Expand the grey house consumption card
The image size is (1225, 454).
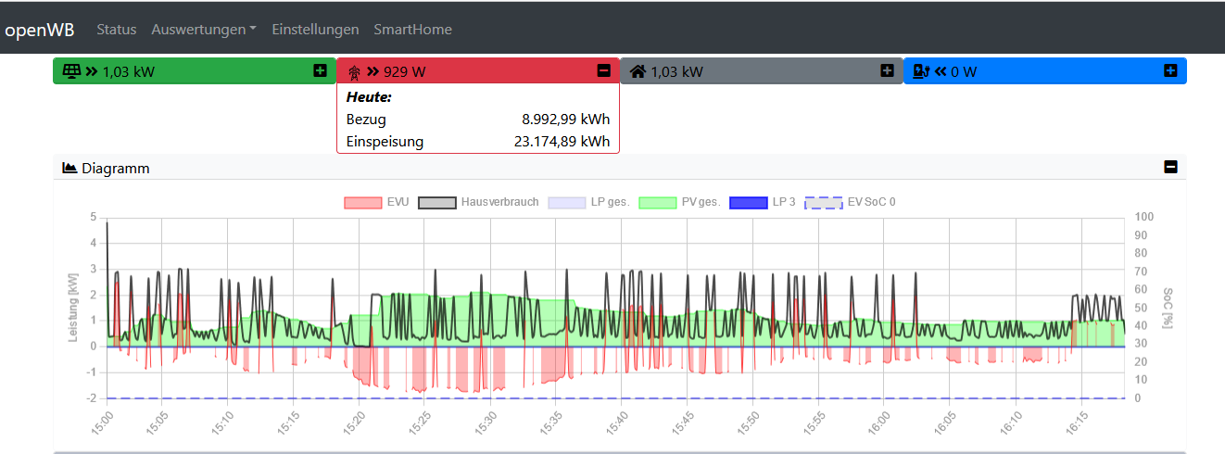pos(887,70)
